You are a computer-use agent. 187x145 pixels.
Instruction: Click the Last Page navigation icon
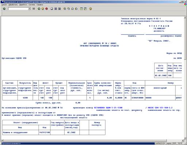point(76,9)
